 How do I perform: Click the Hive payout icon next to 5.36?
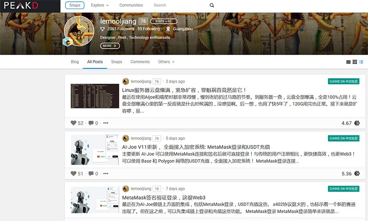point(357,173)
